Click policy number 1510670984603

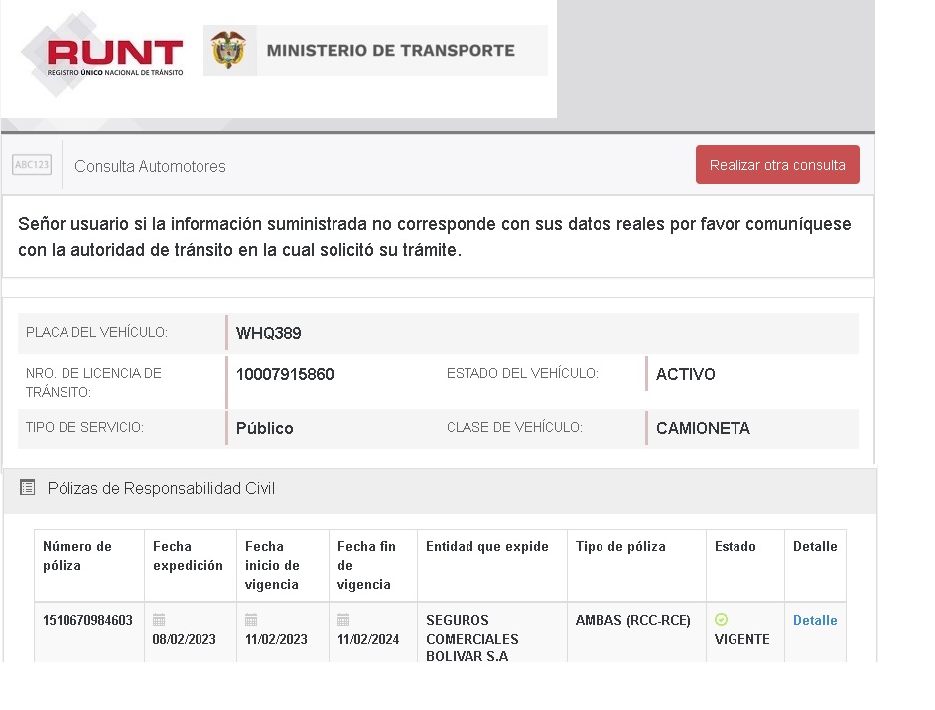point(87,620)
